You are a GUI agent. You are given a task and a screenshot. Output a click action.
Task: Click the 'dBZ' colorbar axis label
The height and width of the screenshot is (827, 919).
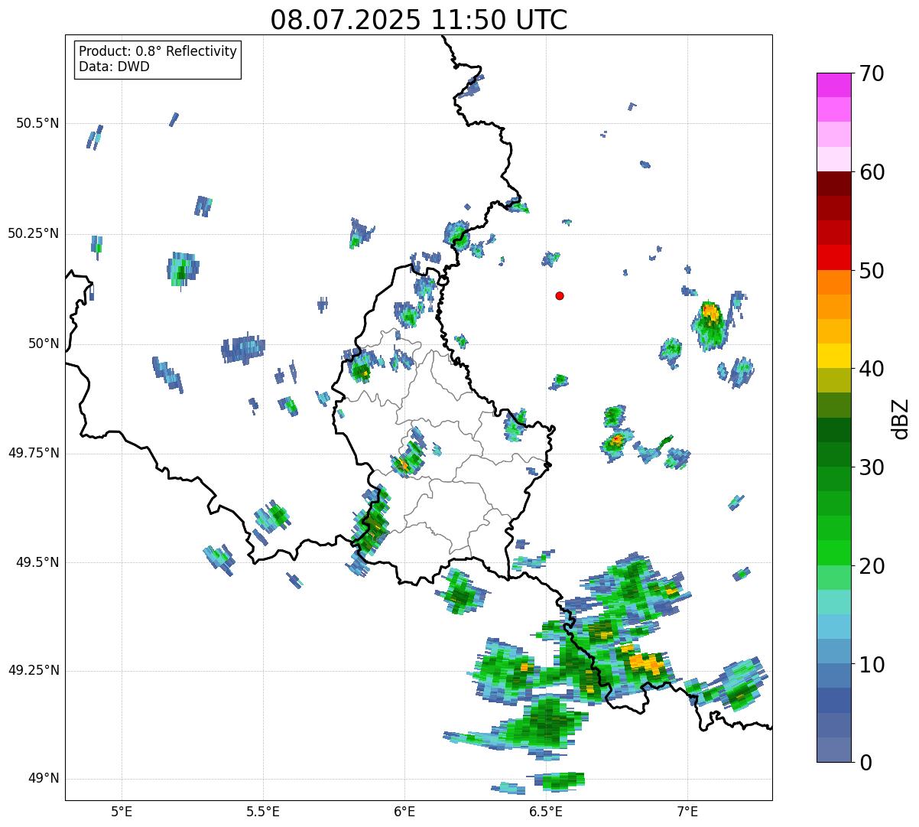click(x=900, y=418)
